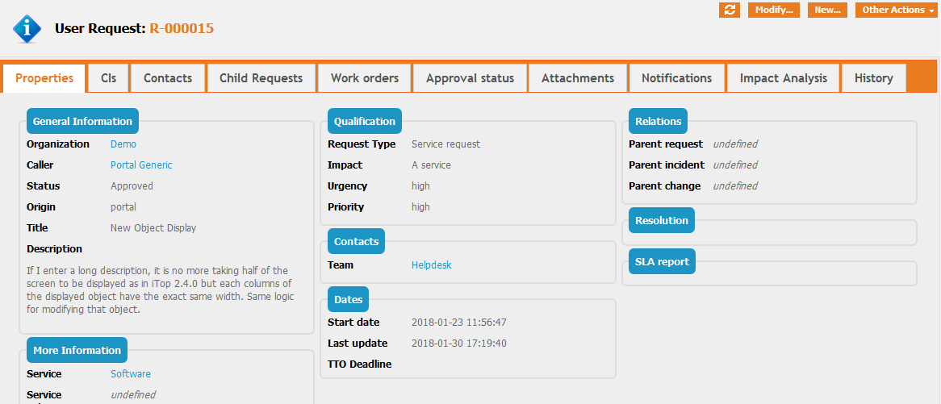Go to the Work orders tab
The image size is (941, 404).
click(365, 78)
